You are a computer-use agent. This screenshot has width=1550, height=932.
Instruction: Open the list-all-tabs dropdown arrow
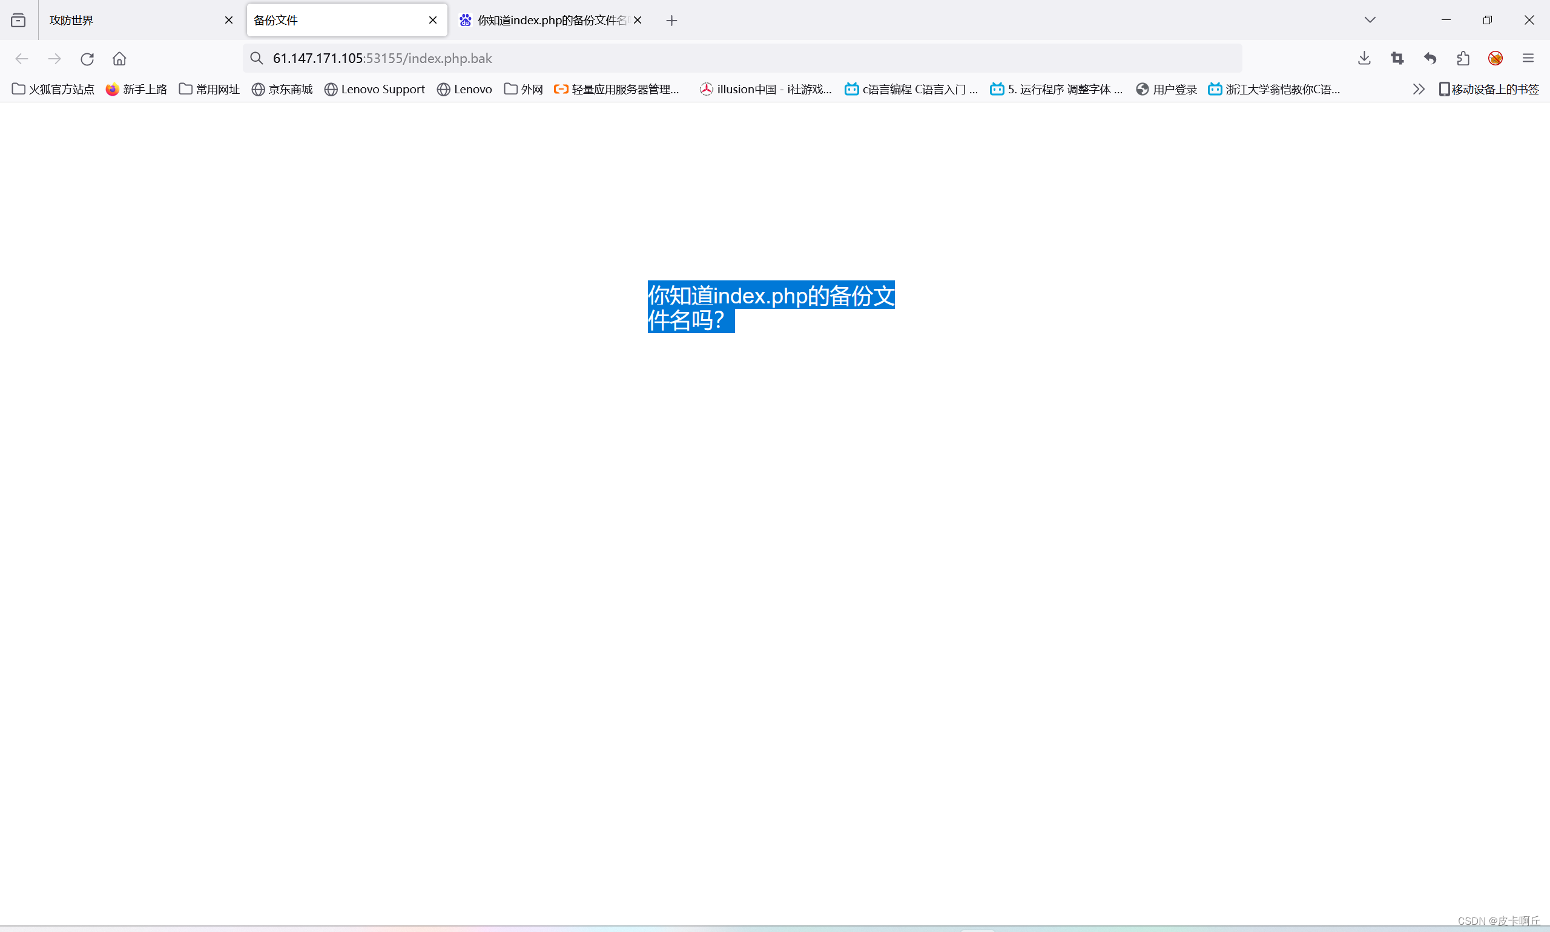pyautogui.click(x=1370, y=19)
